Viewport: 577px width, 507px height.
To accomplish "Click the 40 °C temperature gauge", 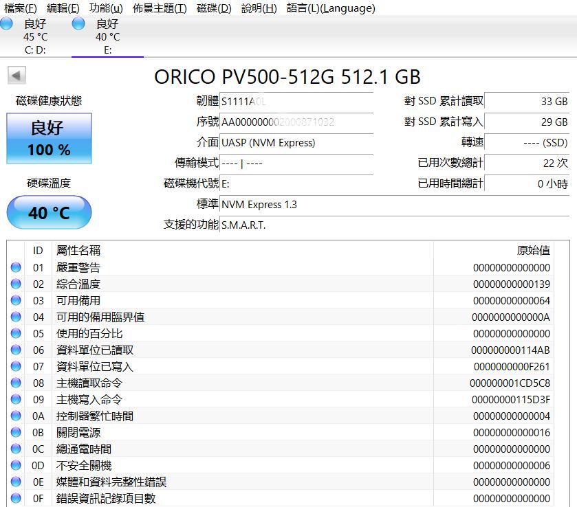I will [48, 212].
